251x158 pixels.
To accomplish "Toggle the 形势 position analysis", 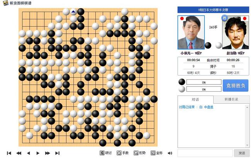I will (139, 153).
